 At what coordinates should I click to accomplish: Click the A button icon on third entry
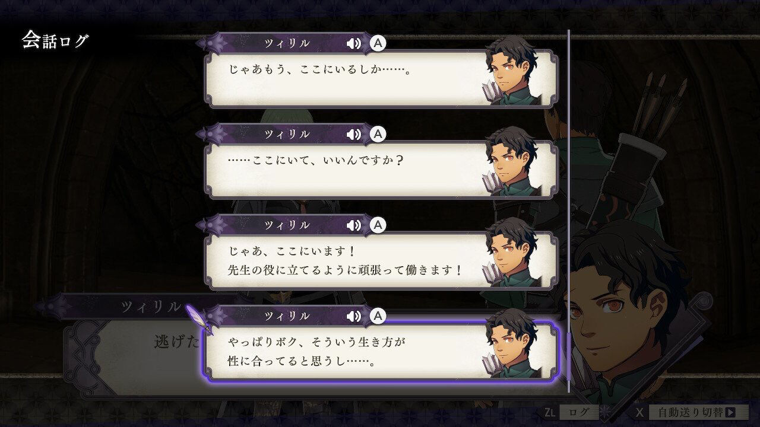click(378, 225)
